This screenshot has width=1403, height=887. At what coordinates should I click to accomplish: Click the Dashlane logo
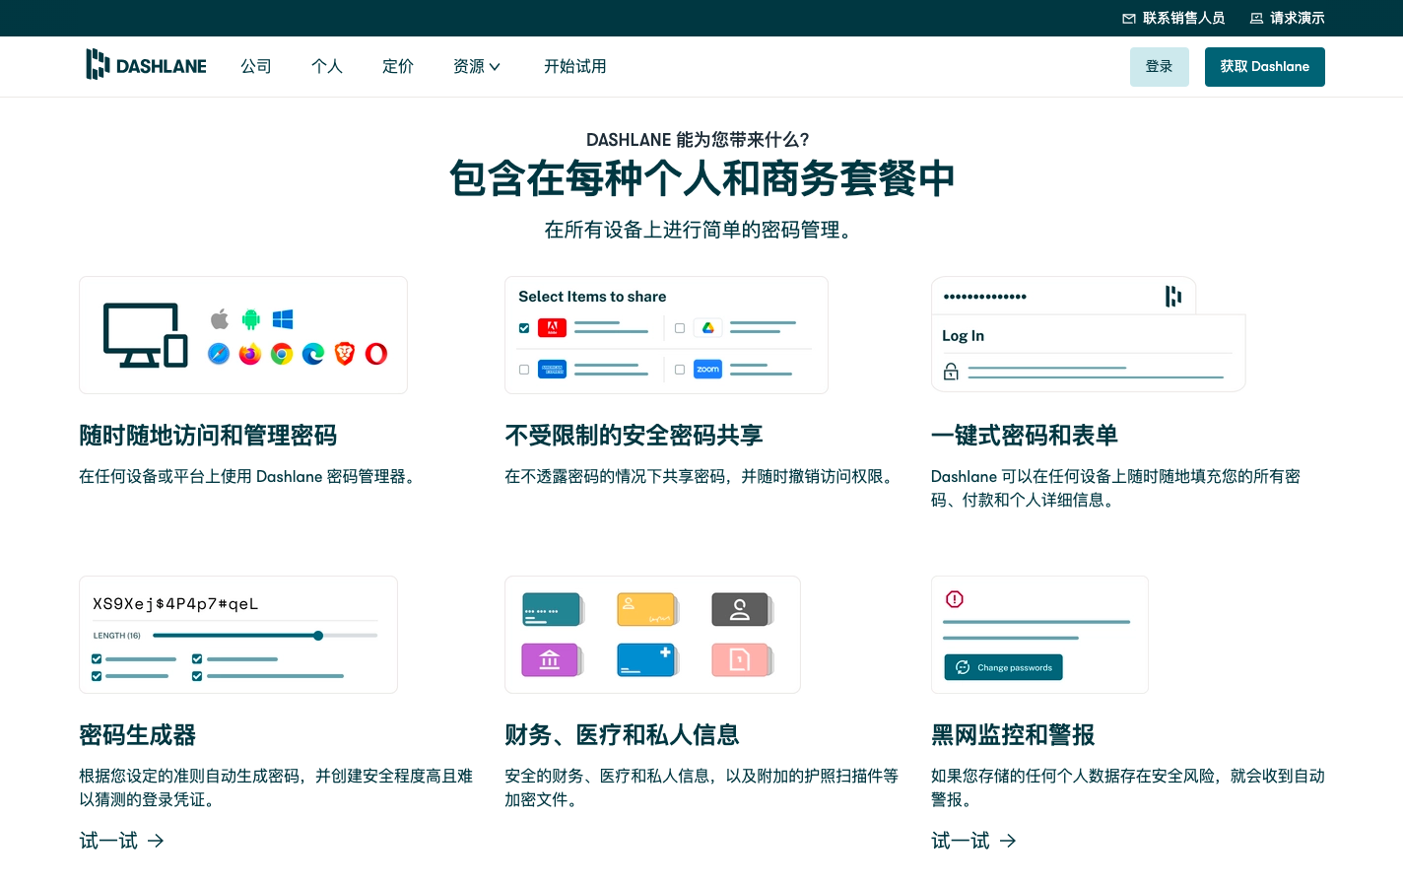pos(146,65)
